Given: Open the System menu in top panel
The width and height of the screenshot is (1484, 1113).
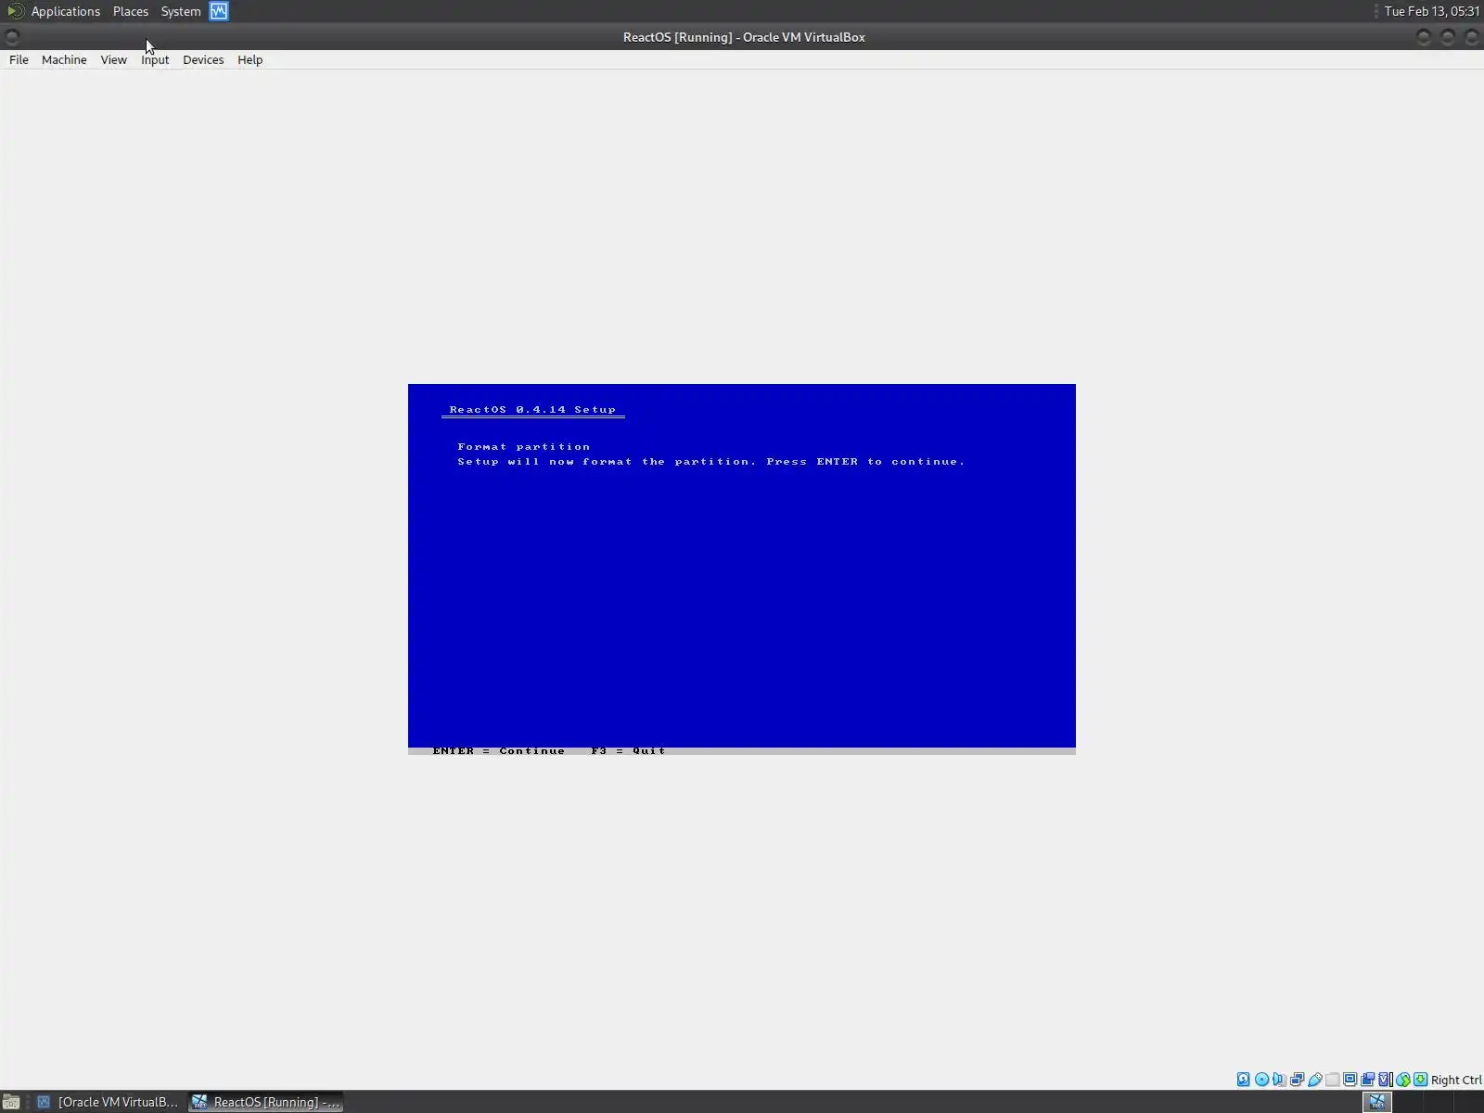Looking at the screenshot, I should click(x=181, y=11).
